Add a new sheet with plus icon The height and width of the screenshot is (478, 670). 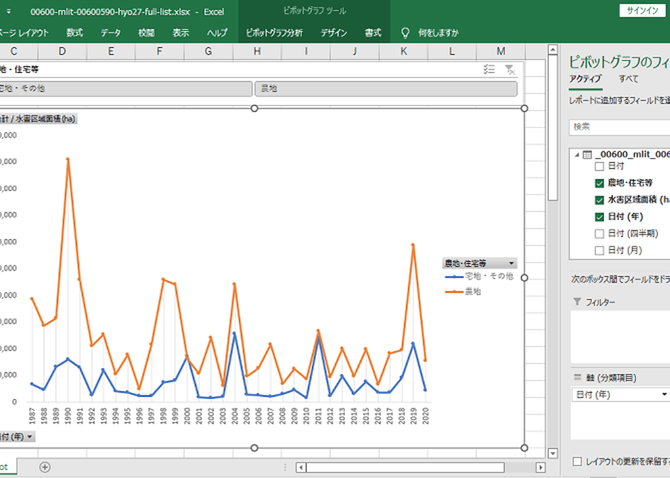[45, 467]
